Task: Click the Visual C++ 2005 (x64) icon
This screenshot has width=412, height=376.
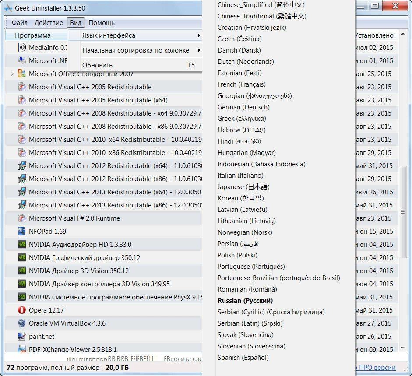Action: coord(22,100)
